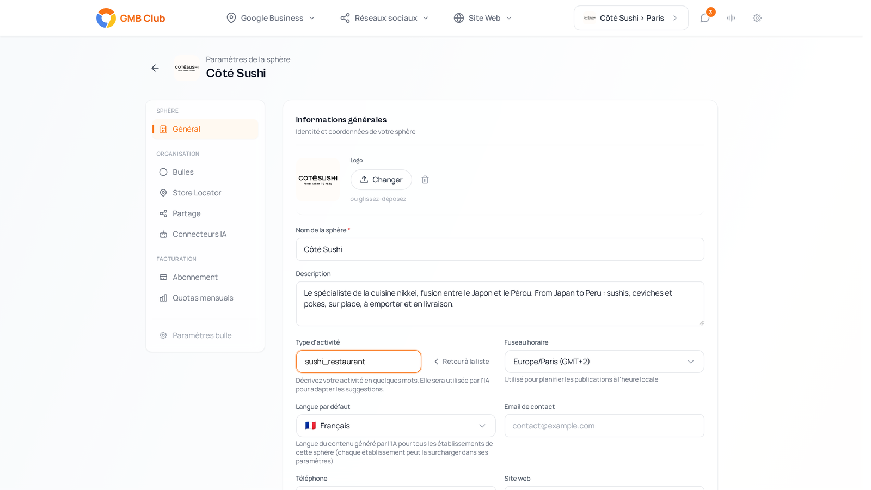The image size is (871, 490).
Task: Expand the Google Business chevron
Action: point(312,18)
